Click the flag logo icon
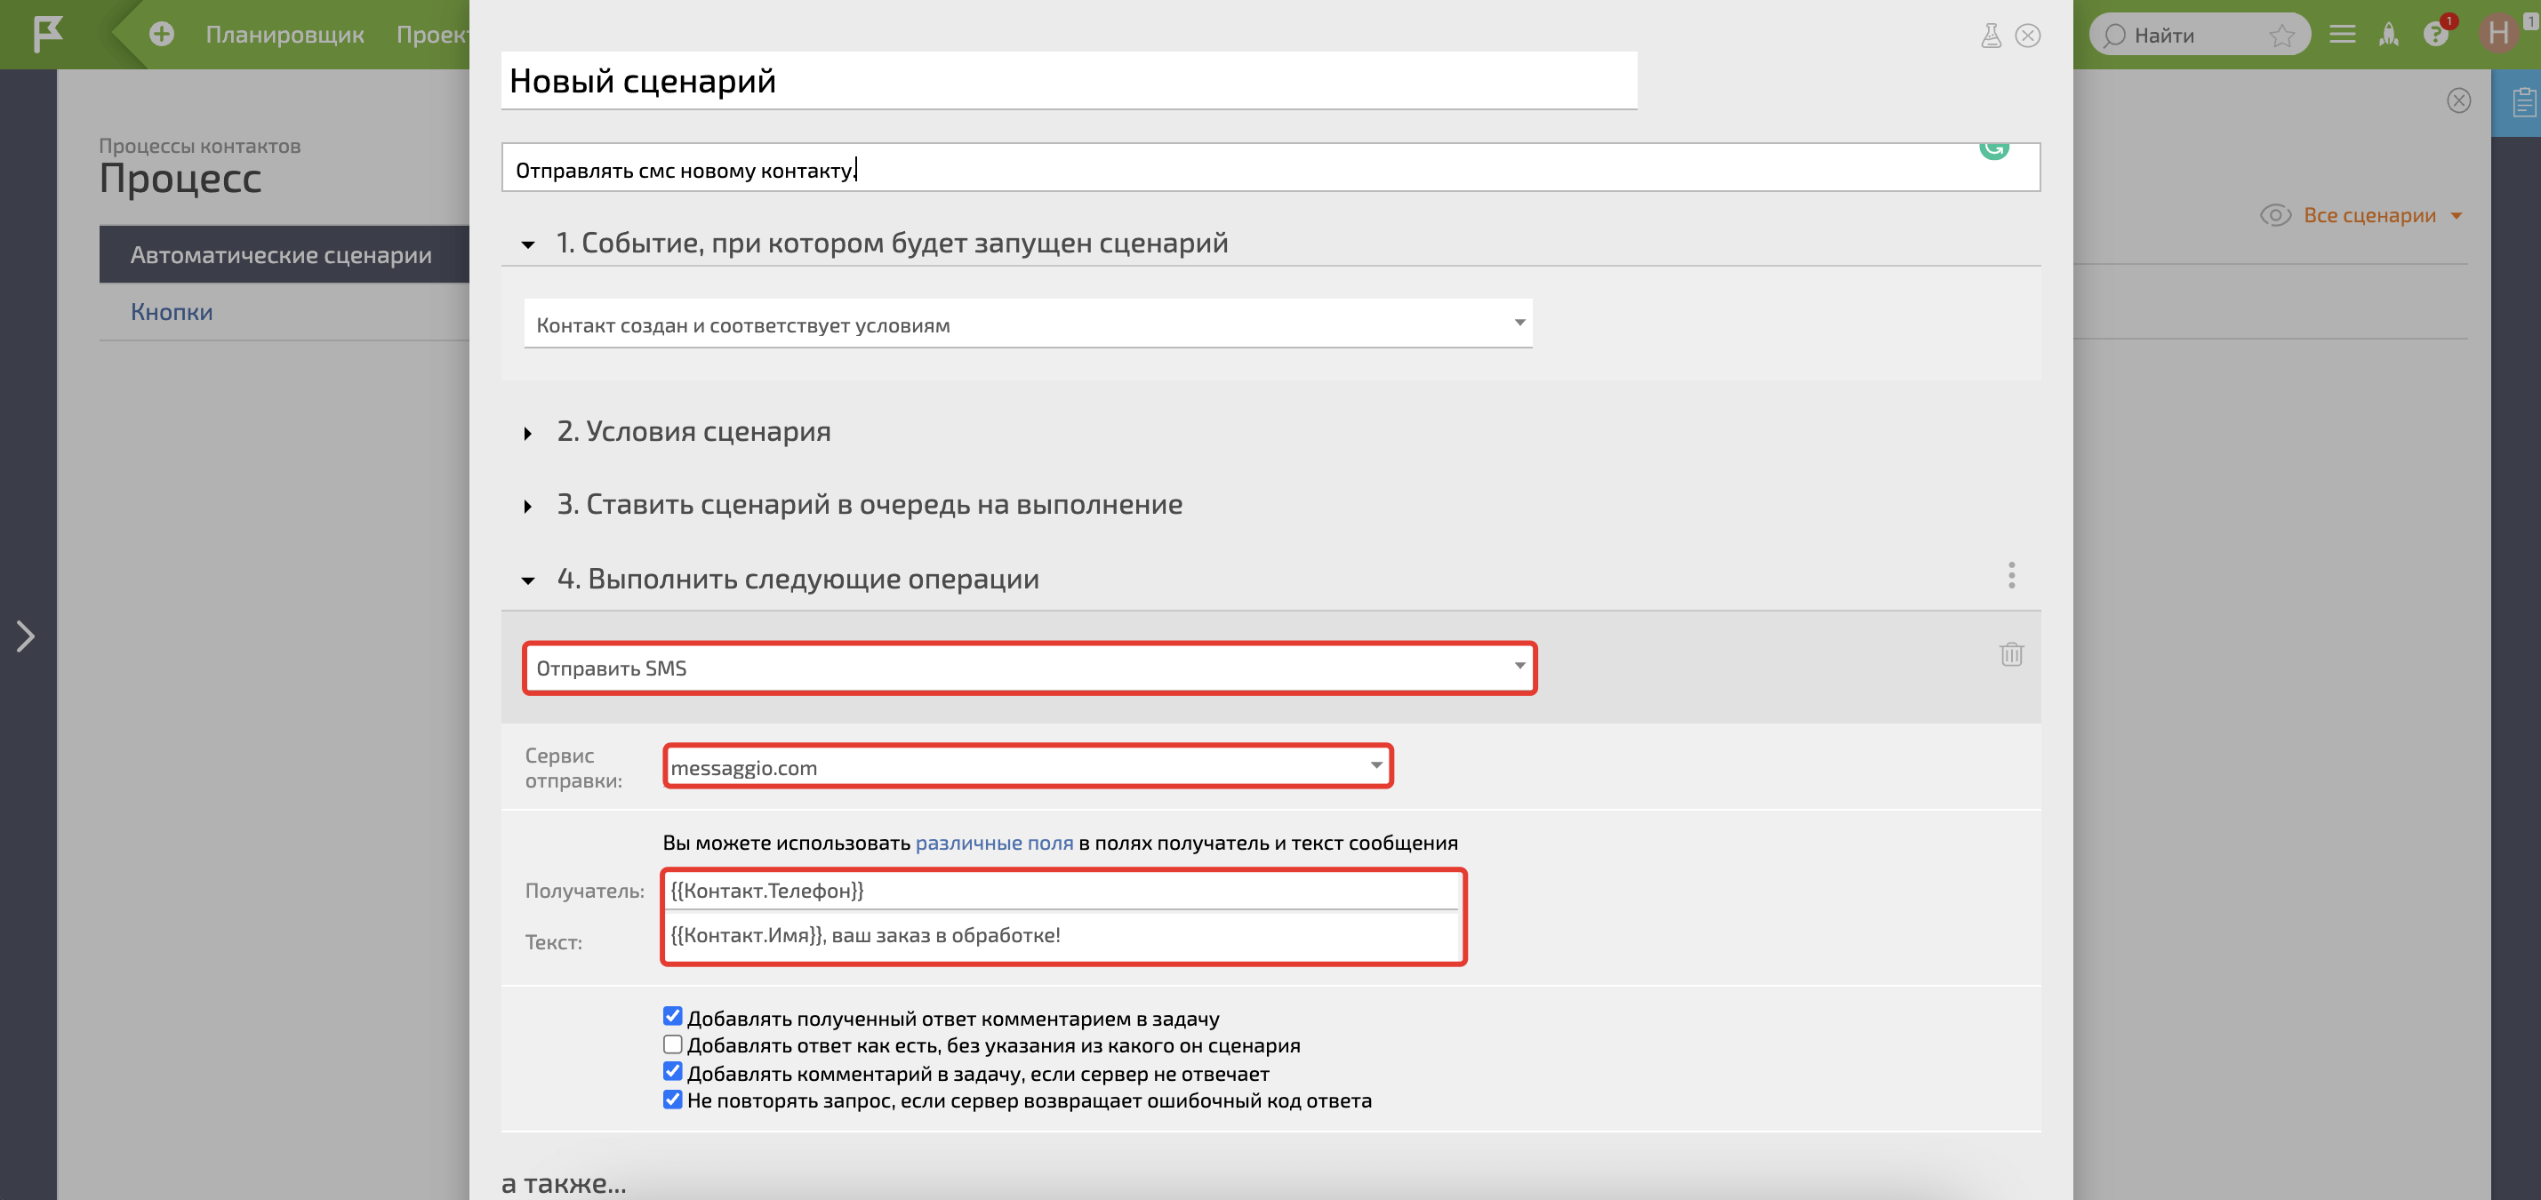This screenshot has height=1200, width=2541. coord(47,34)
